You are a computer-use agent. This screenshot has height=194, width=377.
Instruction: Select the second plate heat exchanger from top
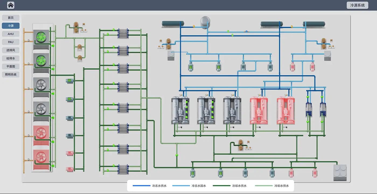(x=123, y=51)
